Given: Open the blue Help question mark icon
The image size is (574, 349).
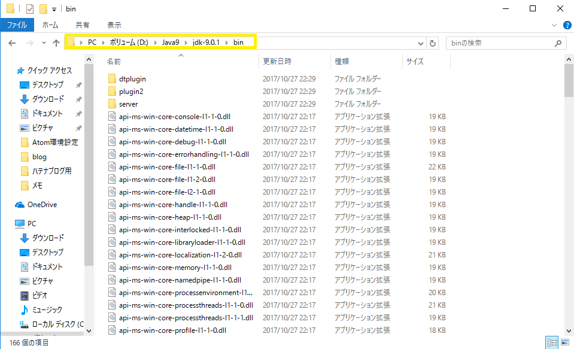Looking at the screenshot, I should (567, 25).
